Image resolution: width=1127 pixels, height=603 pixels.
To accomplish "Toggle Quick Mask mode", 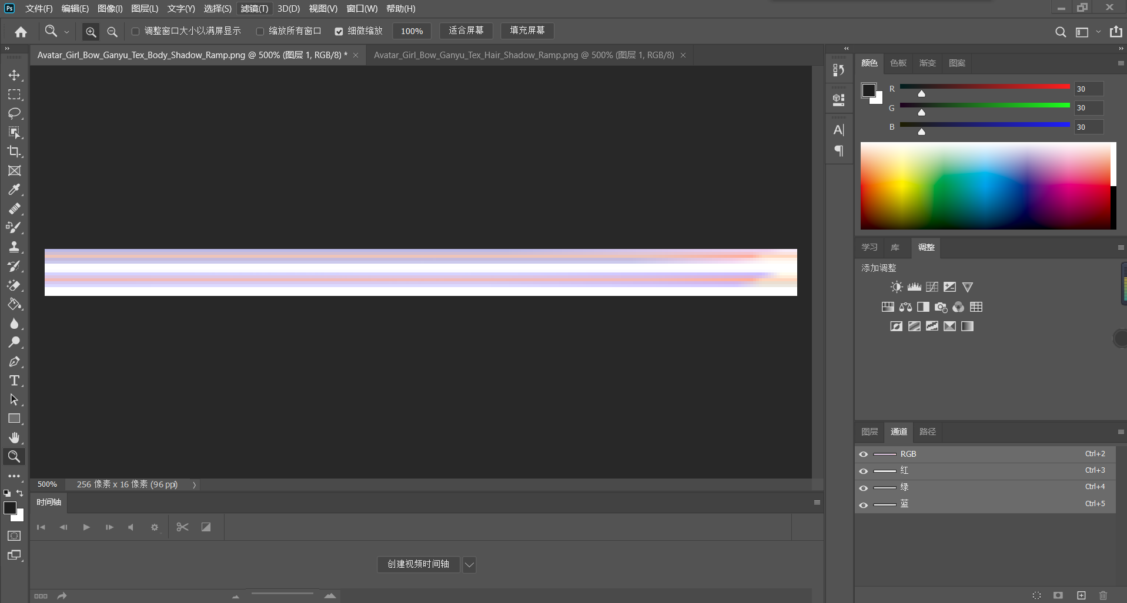I will 14,535.
